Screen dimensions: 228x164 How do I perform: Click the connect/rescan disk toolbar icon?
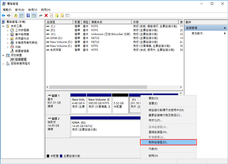click(41, 15)
